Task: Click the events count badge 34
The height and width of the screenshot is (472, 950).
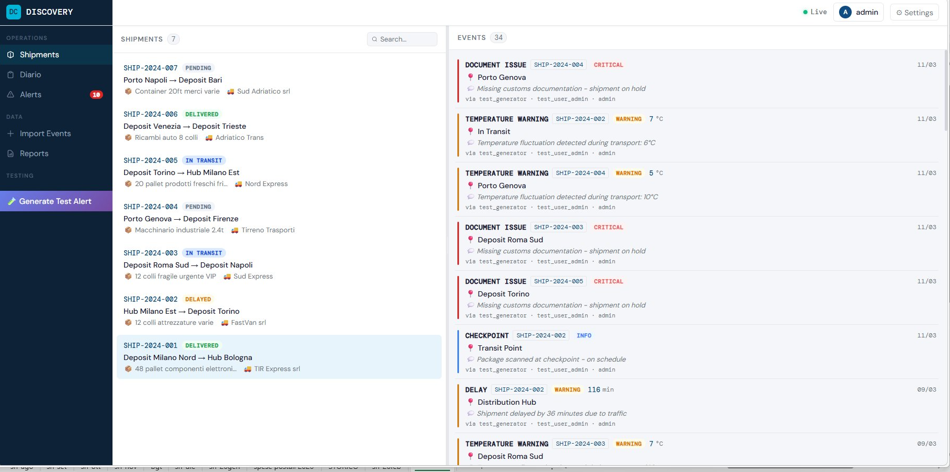Action: coord(498,37)
